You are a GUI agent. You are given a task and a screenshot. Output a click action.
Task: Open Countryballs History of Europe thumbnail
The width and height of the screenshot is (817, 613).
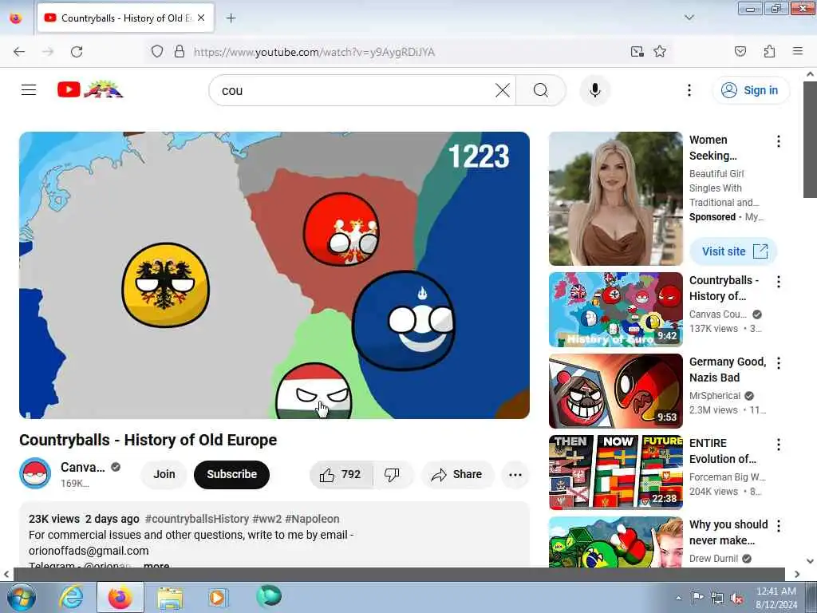tap(615, 310)
